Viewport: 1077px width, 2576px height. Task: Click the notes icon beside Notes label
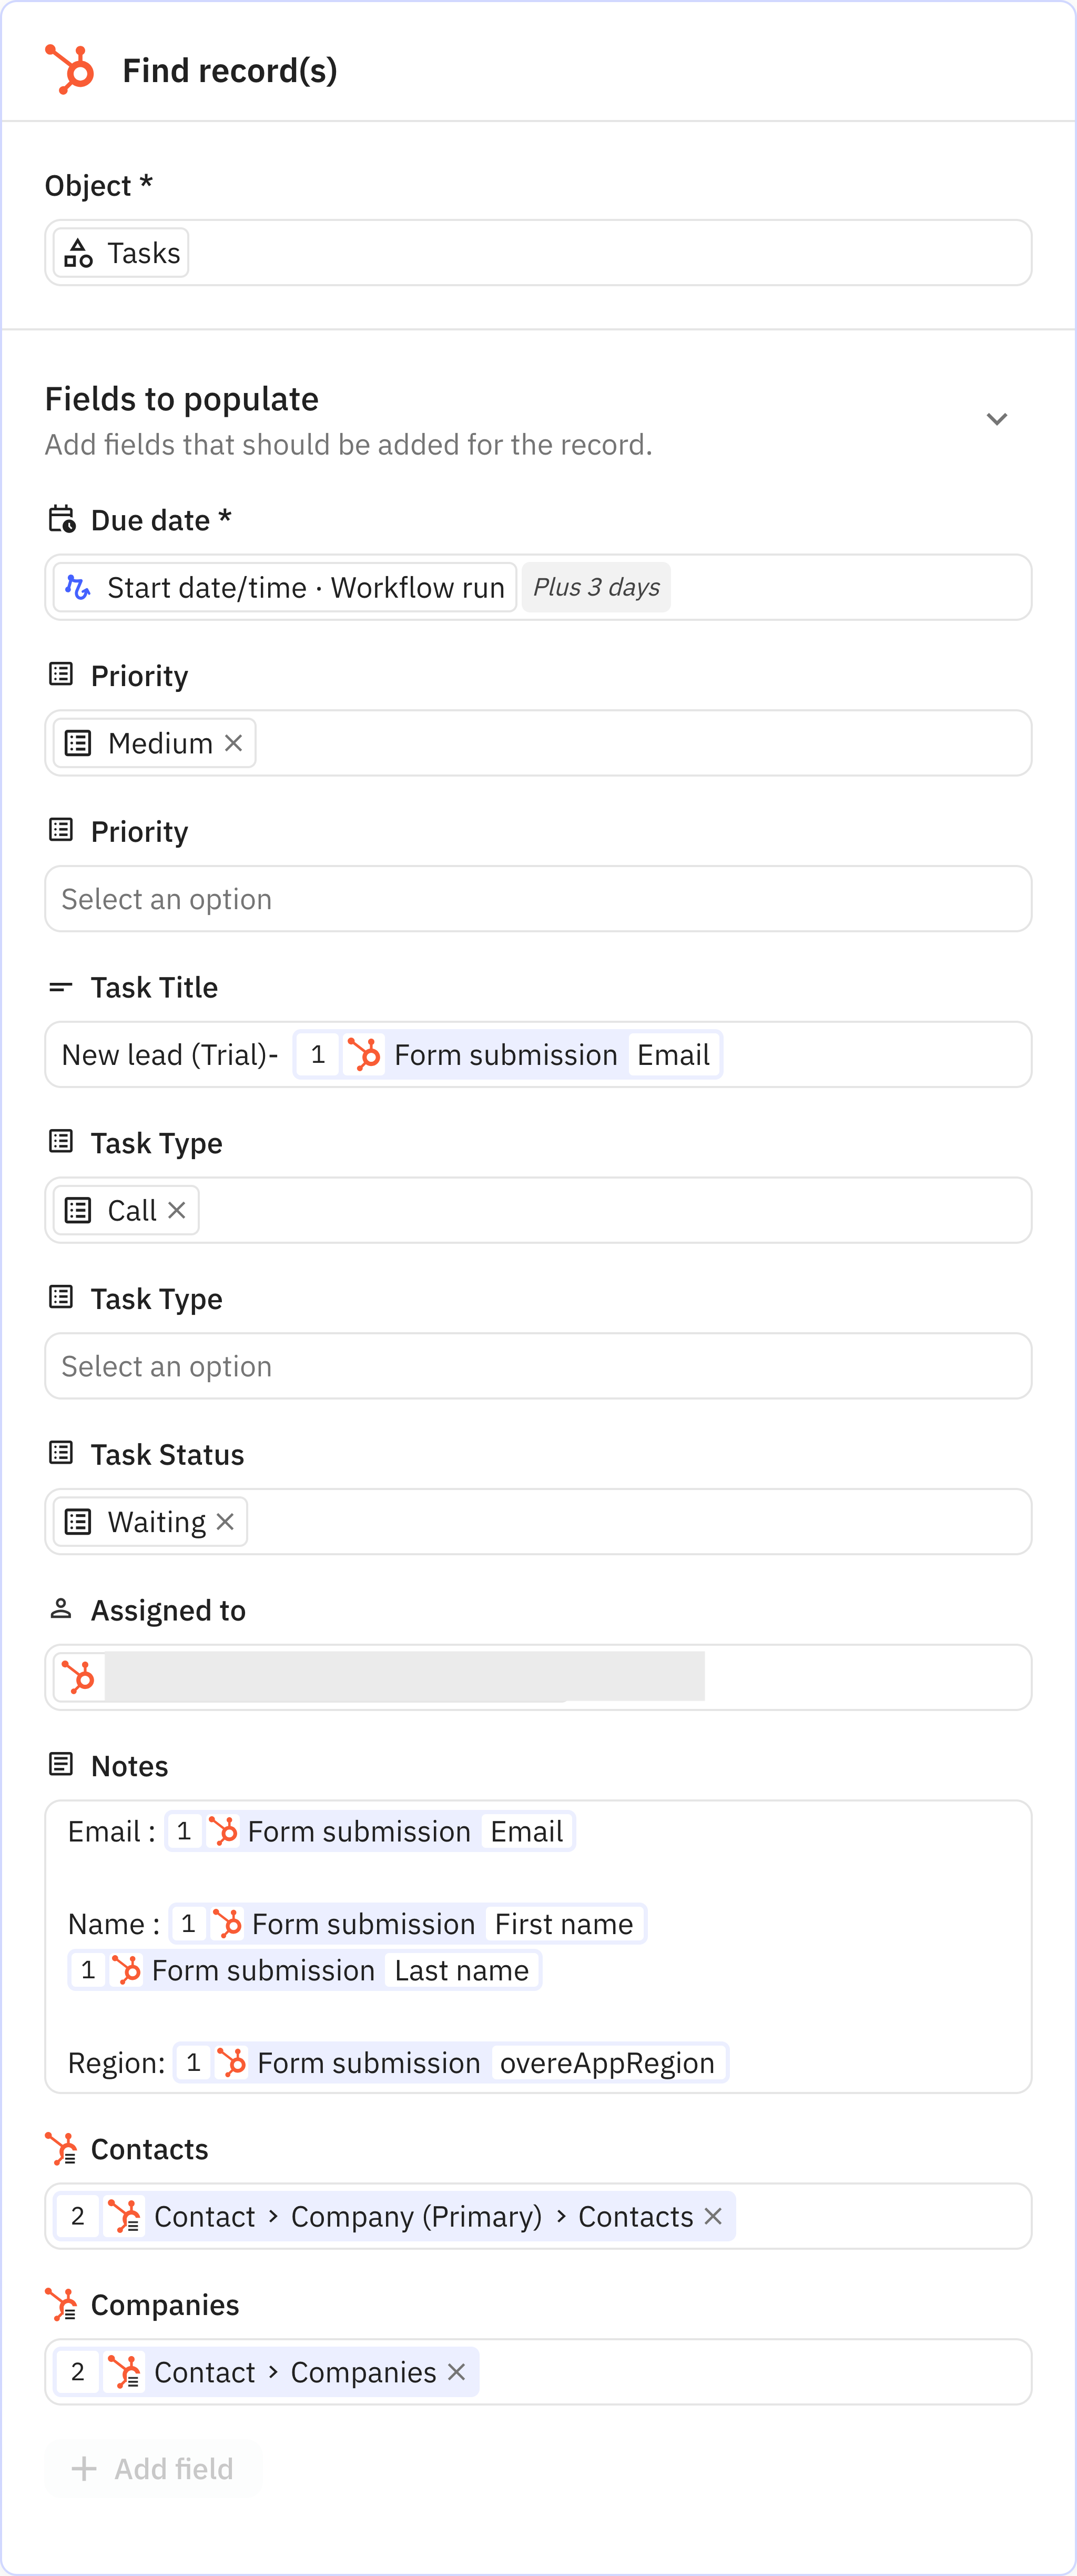point(60,1763)
